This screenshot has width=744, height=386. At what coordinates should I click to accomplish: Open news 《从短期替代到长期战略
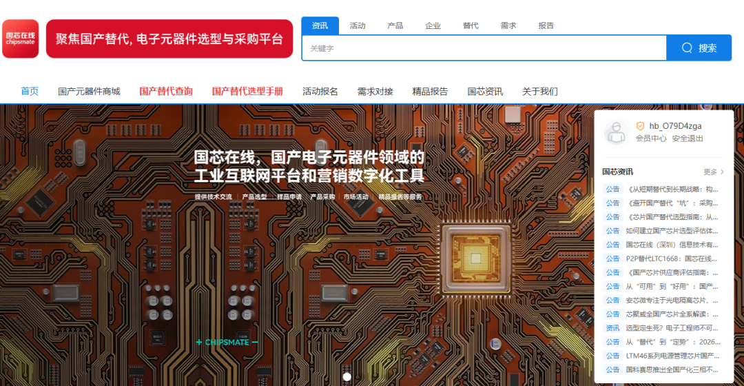[x=672, y=189]
